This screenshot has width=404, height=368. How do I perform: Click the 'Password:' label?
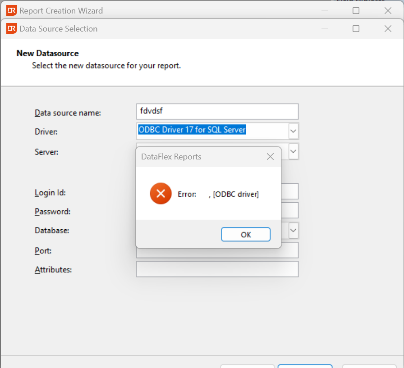click(x=52, y=212)
